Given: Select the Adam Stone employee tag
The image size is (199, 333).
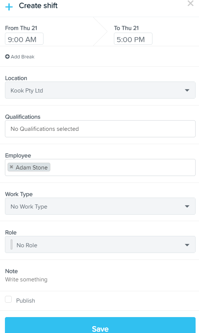Looking at the screenshot, I should 31,167.
